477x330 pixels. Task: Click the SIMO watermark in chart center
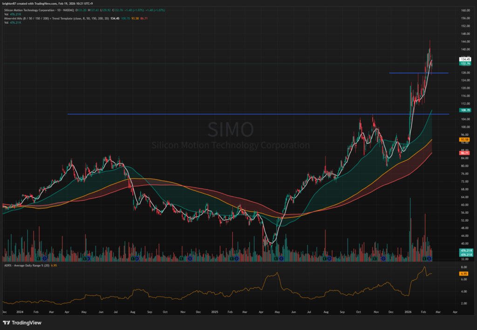[x=231, y=129]
